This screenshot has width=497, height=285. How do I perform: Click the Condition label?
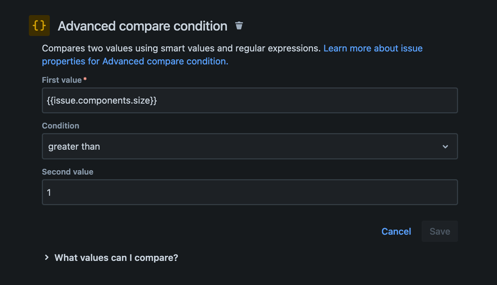pyautogui.click(x=61, y=126)
